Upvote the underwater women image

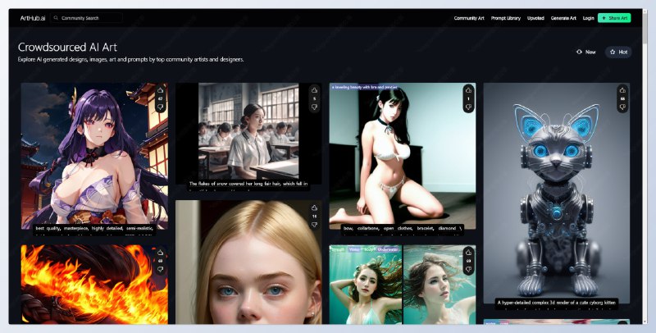468,253
